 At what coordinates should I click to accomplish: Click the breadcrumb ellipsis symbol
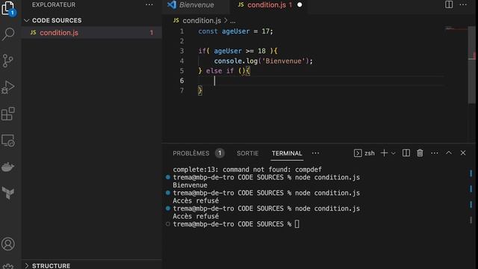point(232,21)
